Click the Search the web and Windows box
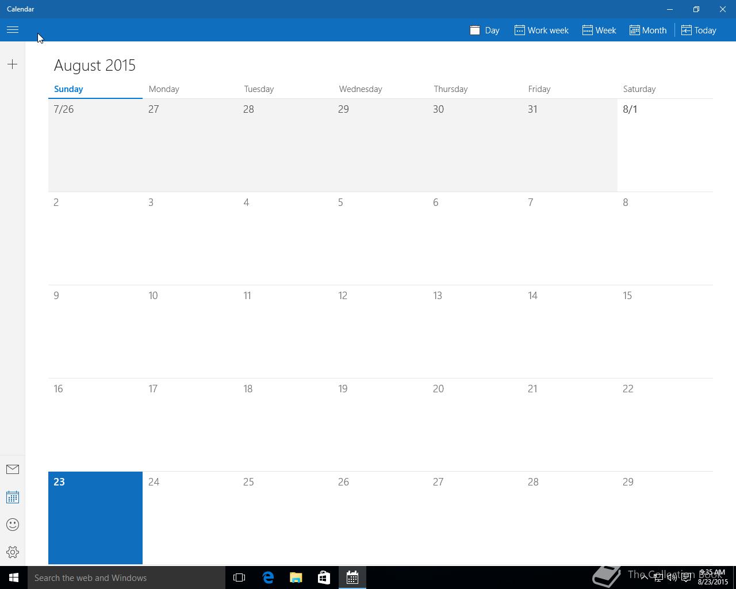Screen dimensions: 736x589 click(x=126, y=577)
